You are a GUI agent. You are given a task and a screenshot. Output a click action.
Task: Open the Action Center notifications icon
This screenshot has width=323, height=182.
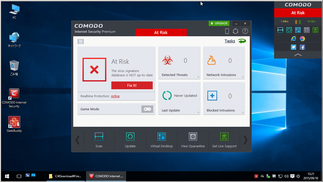coord(292,176)
